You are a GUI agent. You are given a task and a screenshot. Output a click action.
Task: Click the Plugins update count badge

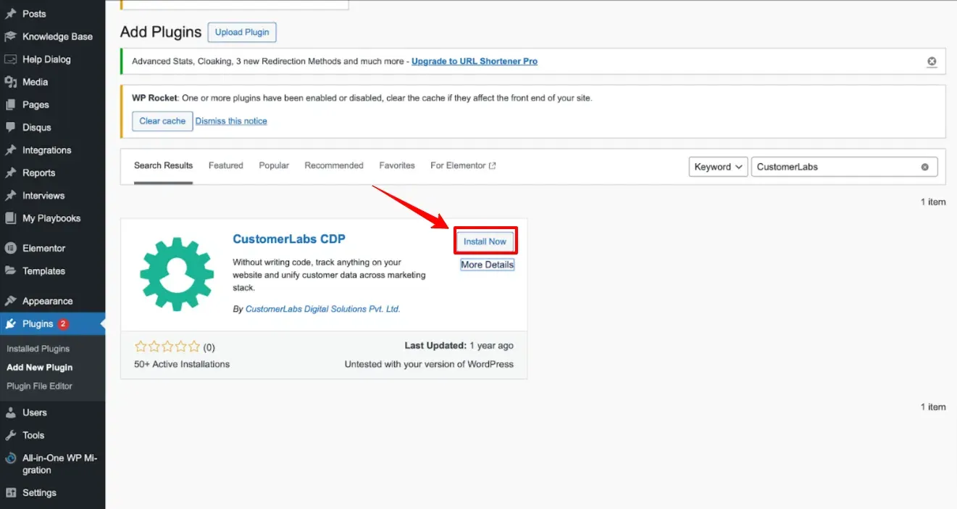pyautogui.click(x=63, y=323)
